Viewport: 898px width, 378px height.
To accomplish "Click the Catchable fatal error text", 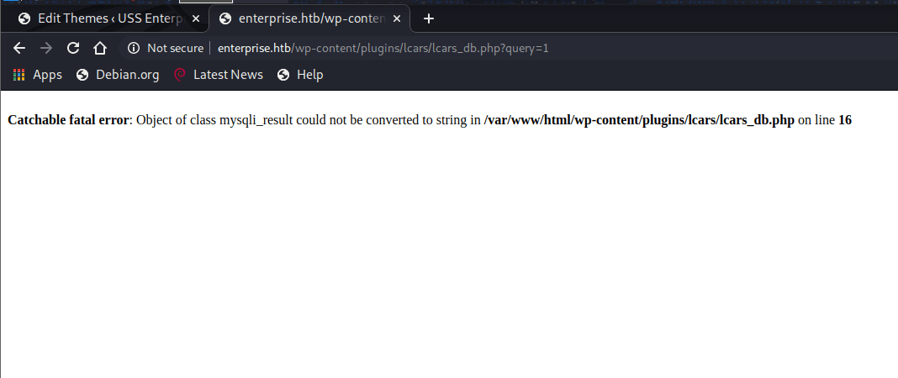I will click(68, 120).
